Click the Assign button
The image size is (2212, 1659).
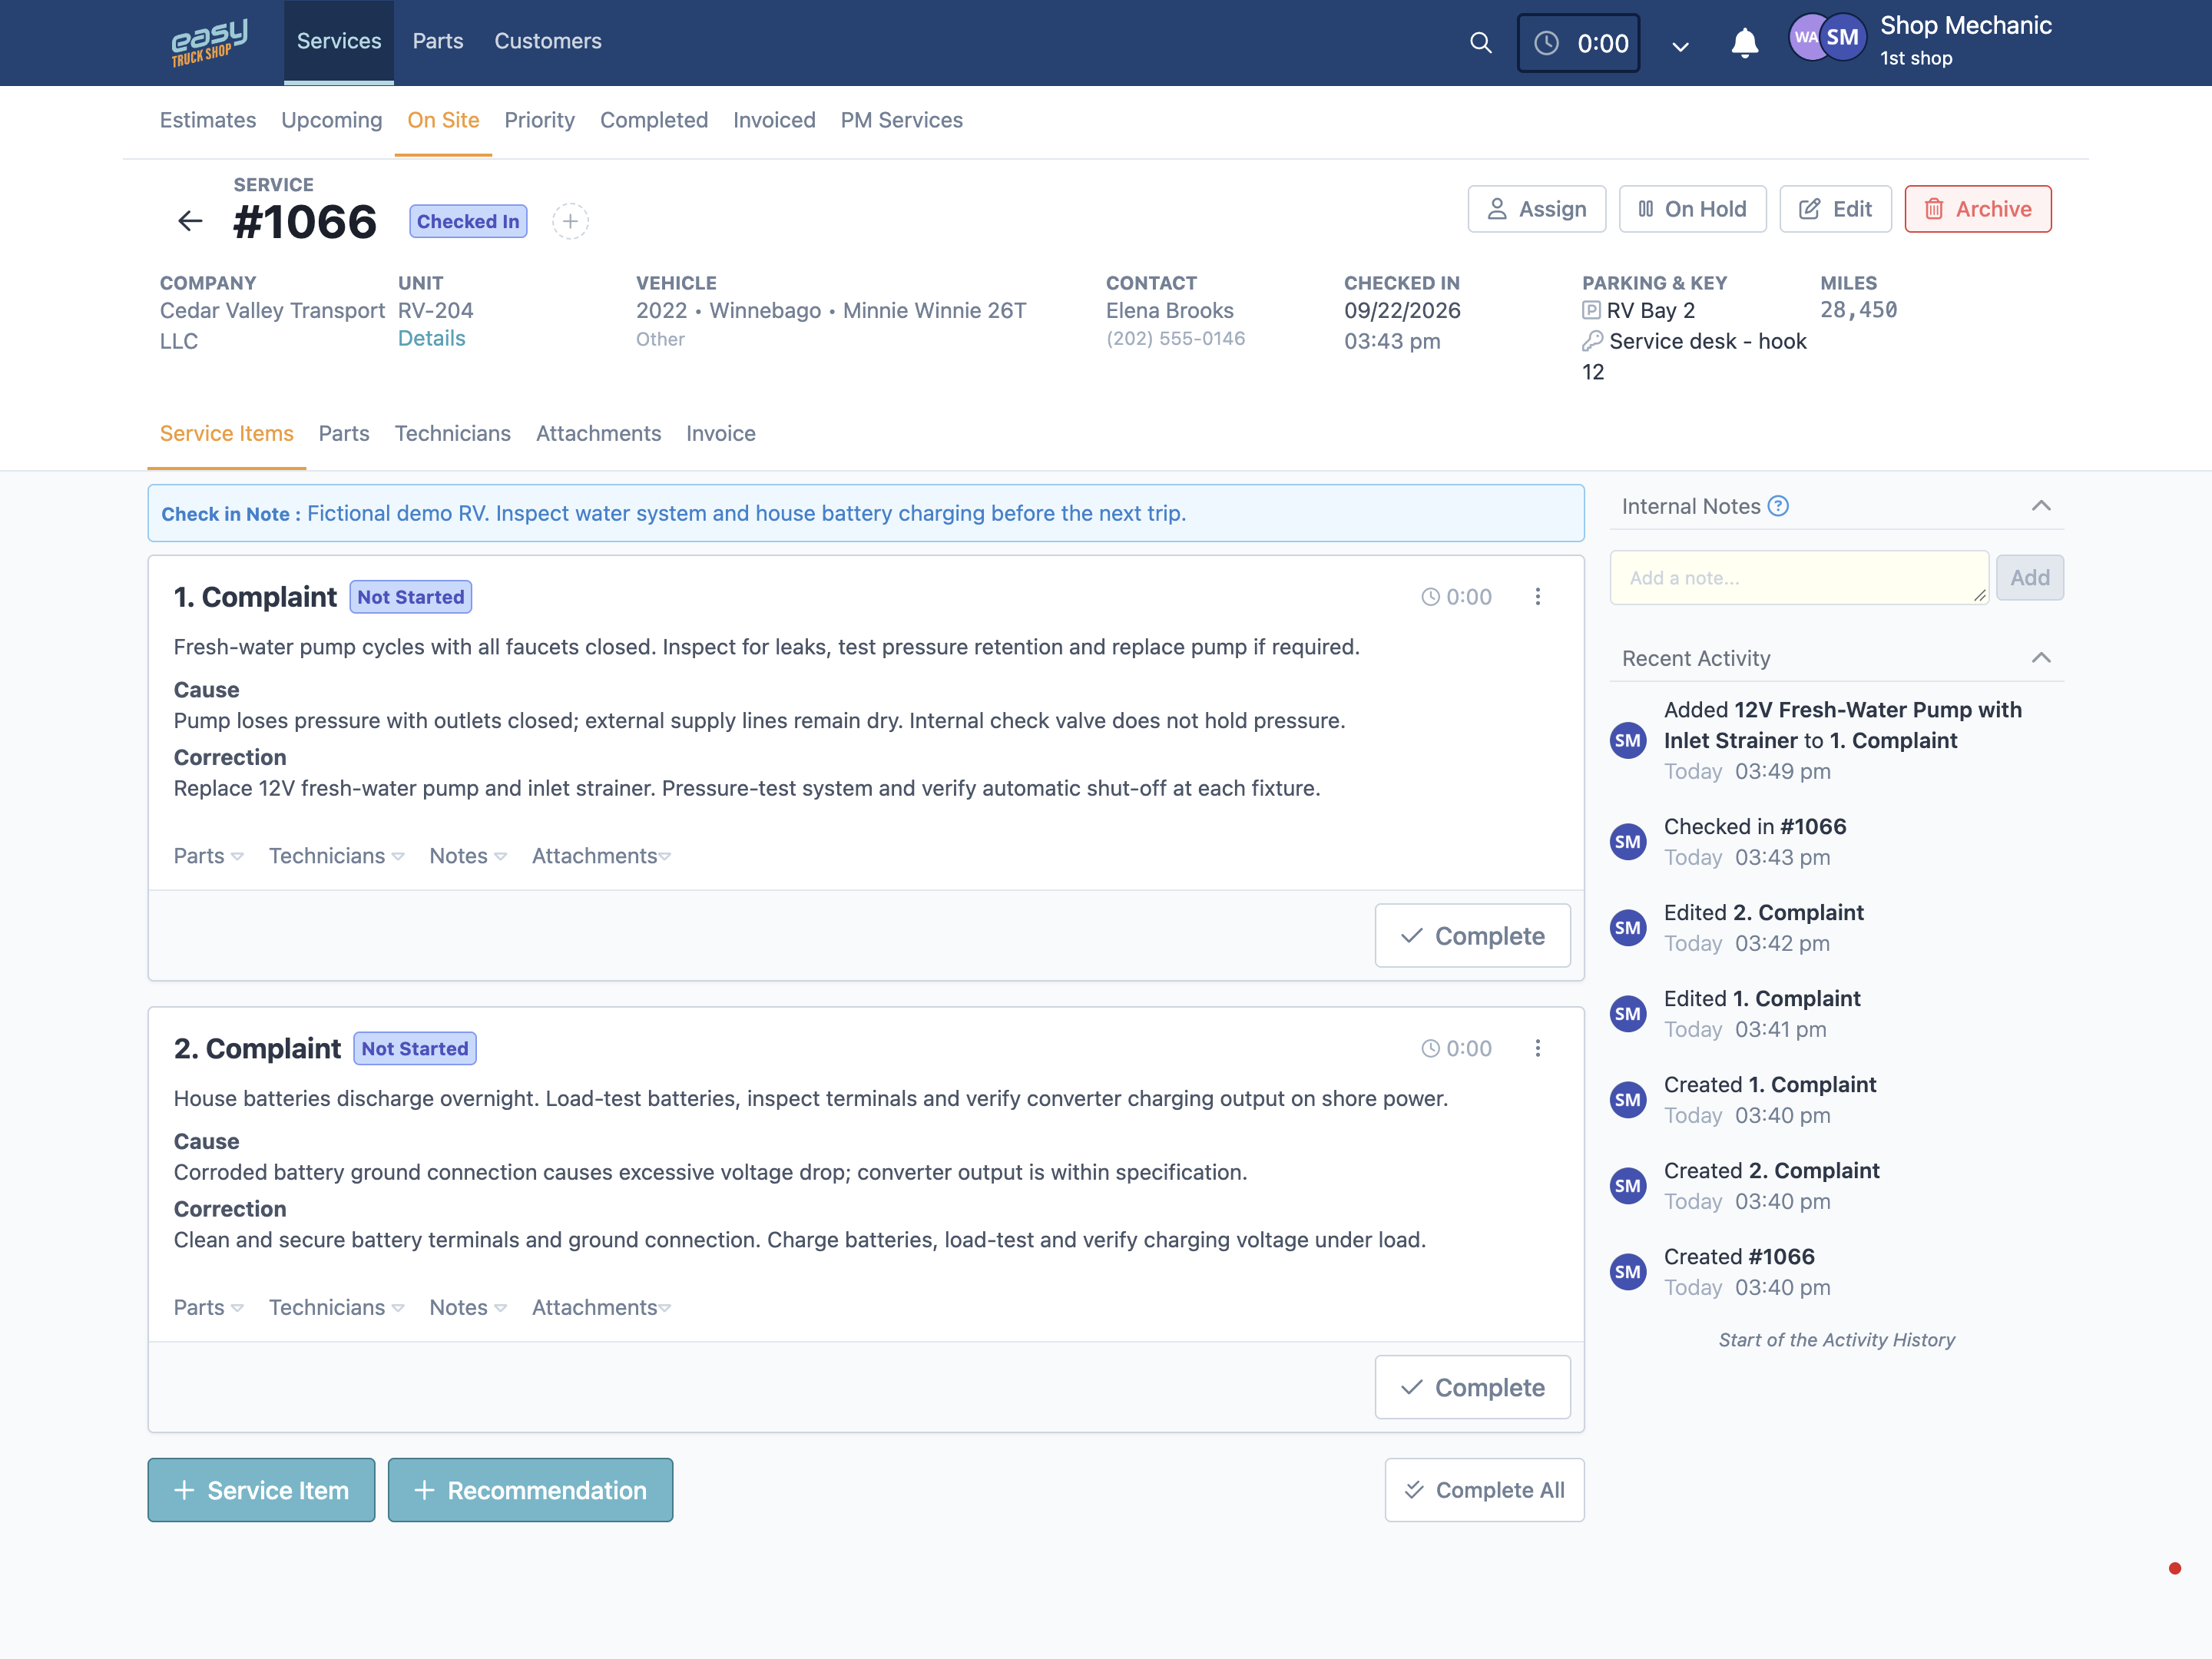coord(1536,209)
